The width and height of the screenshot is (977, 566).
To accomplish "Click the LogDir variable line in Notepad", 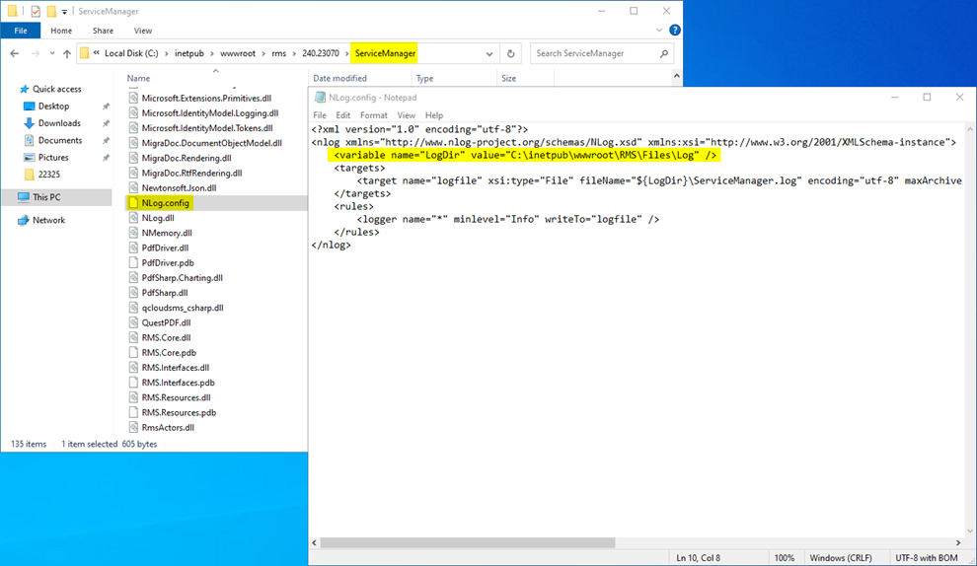I will pyautogui.click(x=525, y=155).
